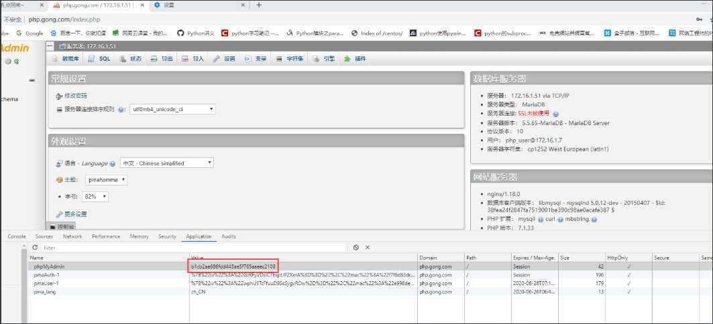Viewport: 713px width, 324px height.
Task: Open the SQL tab in phpMyAdmin
Action: point(99,59)
